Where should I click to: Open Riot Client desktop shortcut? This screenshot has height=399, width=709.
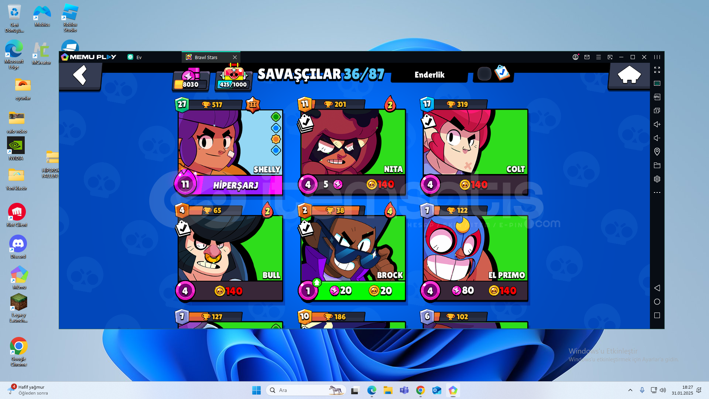coord(17,215)
